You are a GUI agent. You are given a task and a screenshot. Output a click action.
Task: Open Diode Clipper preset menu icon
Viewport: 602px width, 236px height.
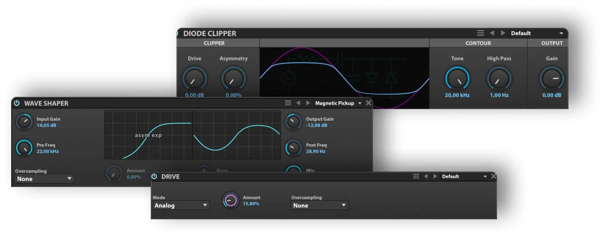(480, 33)
